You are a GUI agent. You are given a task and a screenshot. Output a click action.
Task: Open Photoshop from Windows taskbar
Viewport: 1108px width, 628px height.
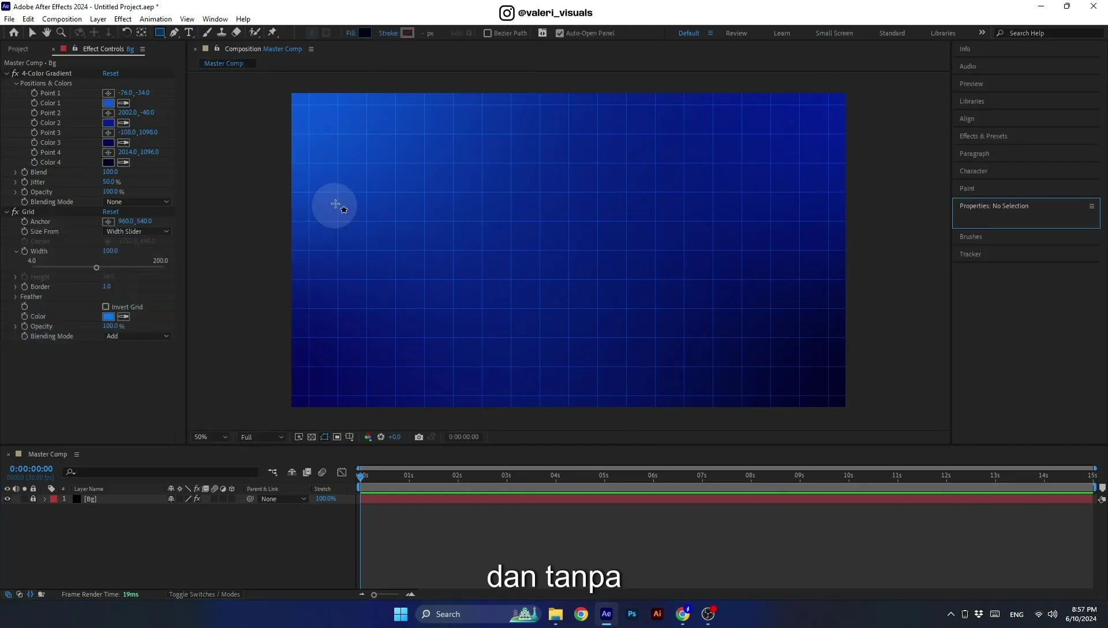click(x=632, y=614)
